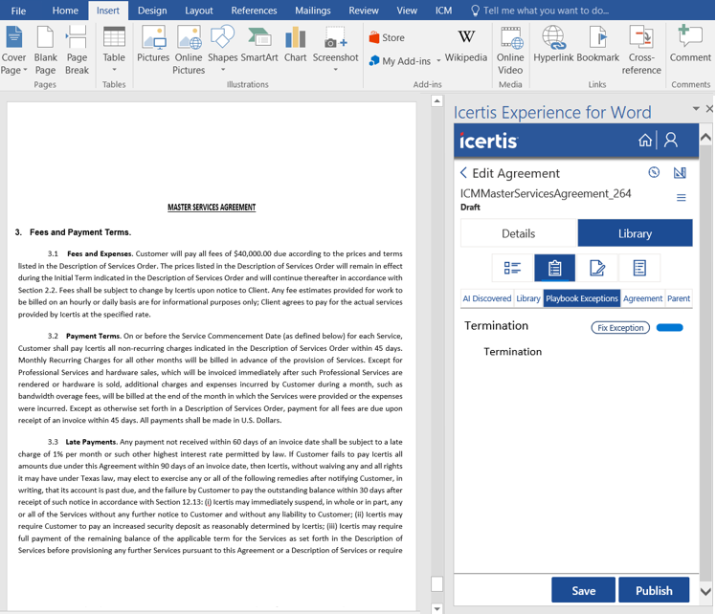Switch to the References ribbon tab
This screenshot has width=716, height=614.
coord(254,11)
